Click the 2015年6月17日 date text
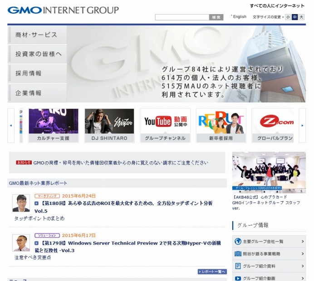This screenshot has width=314, height=281. [x=78, y=235]
